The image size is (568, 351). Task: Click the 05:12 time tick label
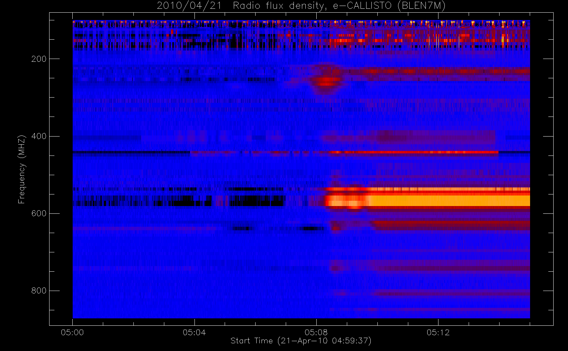click(x=438, y=332)
